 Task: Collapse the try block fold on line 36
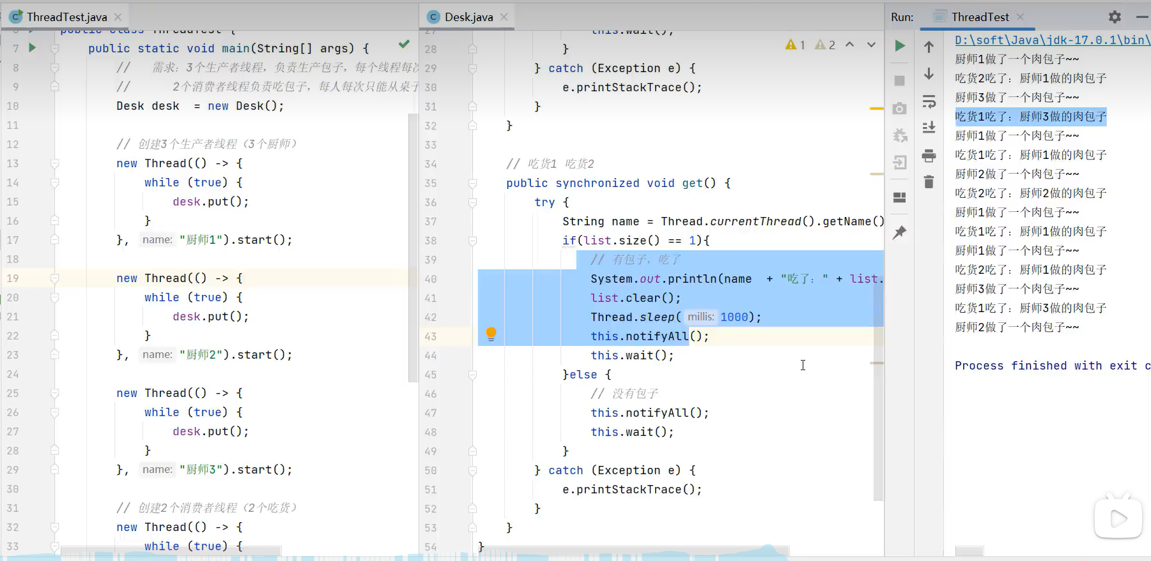click(x=472, y=202)
